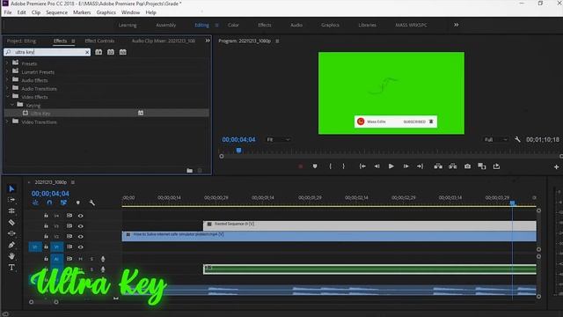Viewport: 563px width, 317px height.
Task: Expand the Video Transitions folder
Action: tap(7, 122)
